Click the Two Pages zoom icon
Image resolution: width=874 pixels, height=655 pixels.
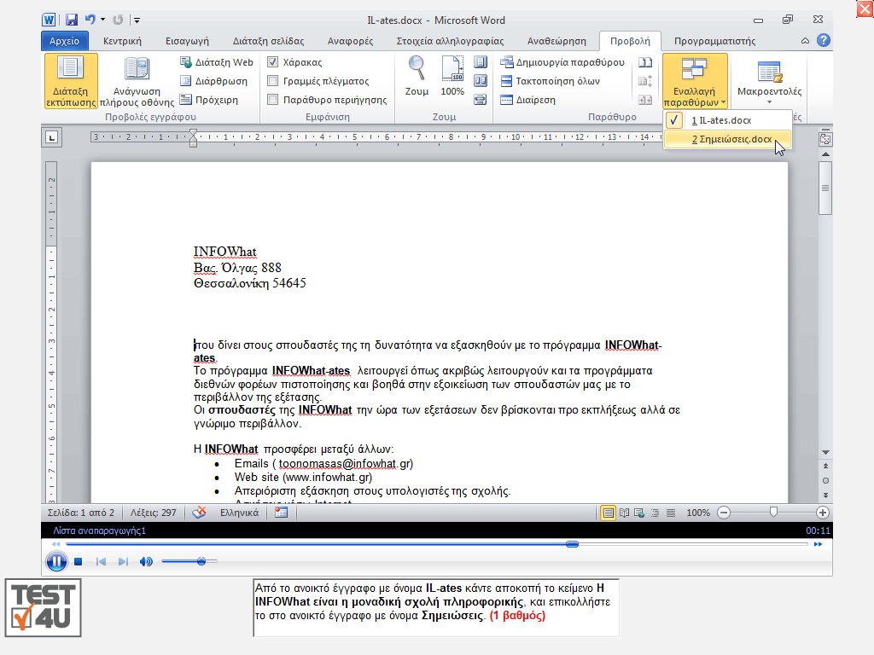480,81
